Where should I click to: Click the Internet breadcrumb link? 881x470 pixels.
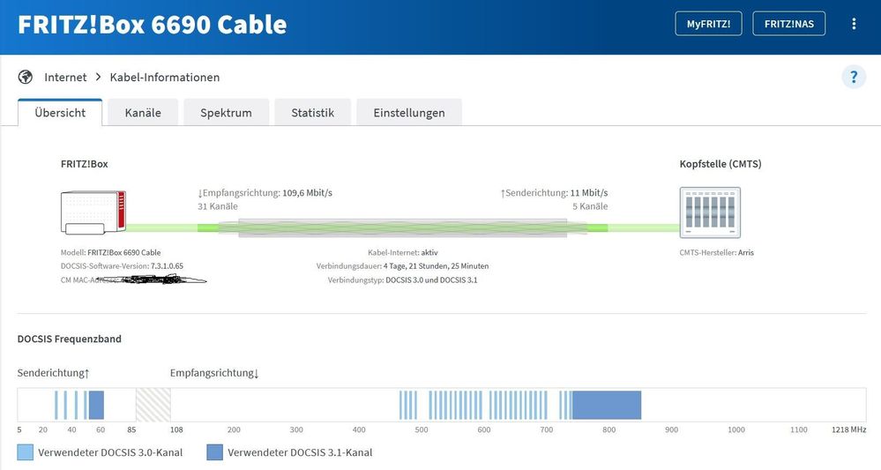pos(65,78)
